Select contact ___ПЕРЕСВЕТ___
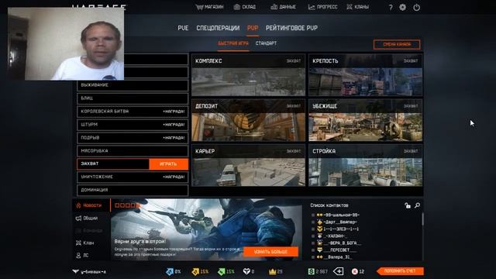 pos(336,250)
